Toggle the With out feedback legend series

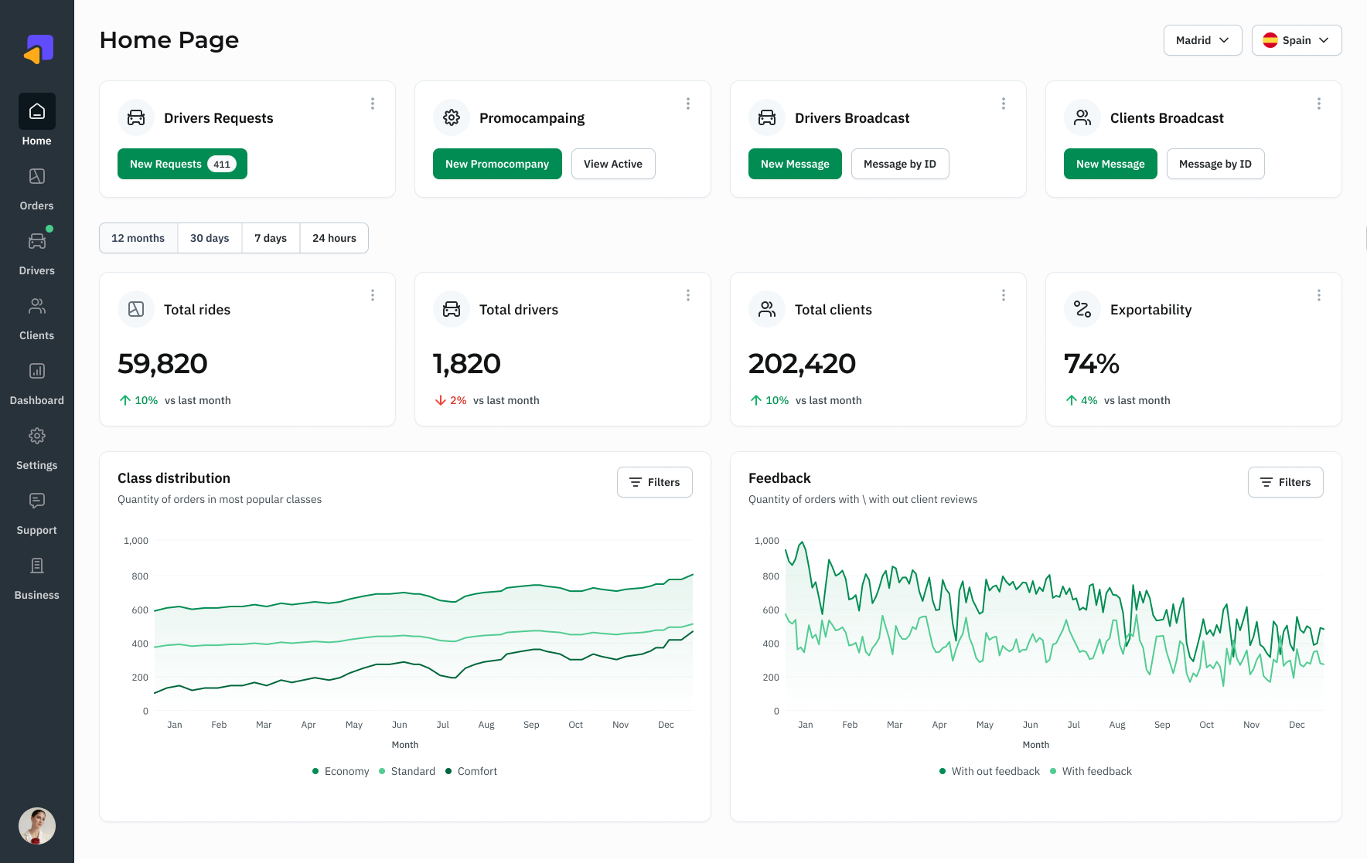tap(989, 771)
